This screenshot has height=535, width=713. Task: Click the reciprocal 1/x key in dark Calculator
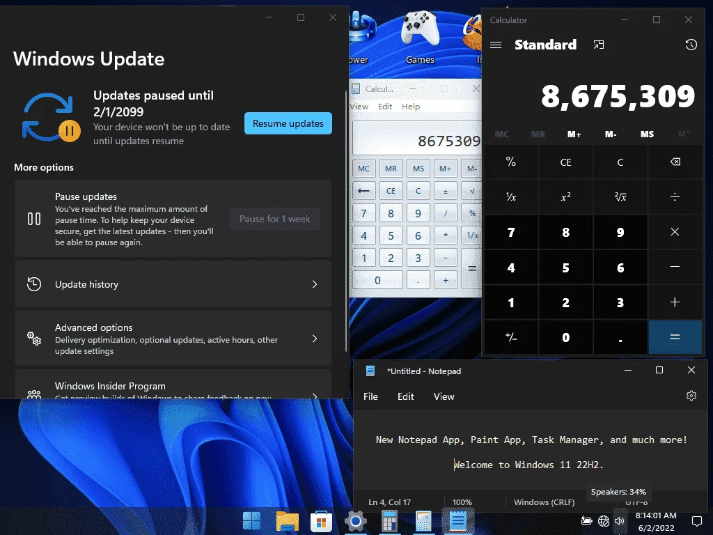click(511, 197)
